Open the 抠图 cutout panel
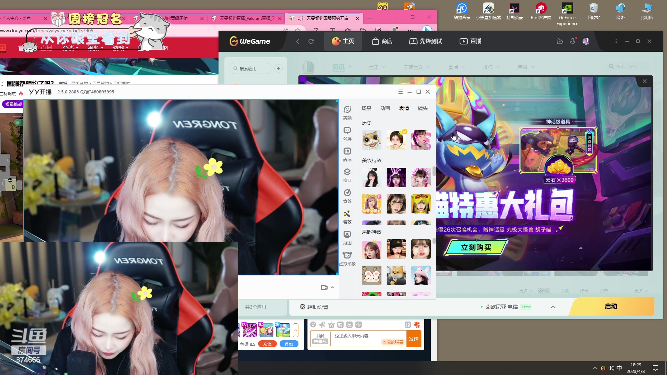The height and width of the screenshot is (375, 667). (347, 238)
